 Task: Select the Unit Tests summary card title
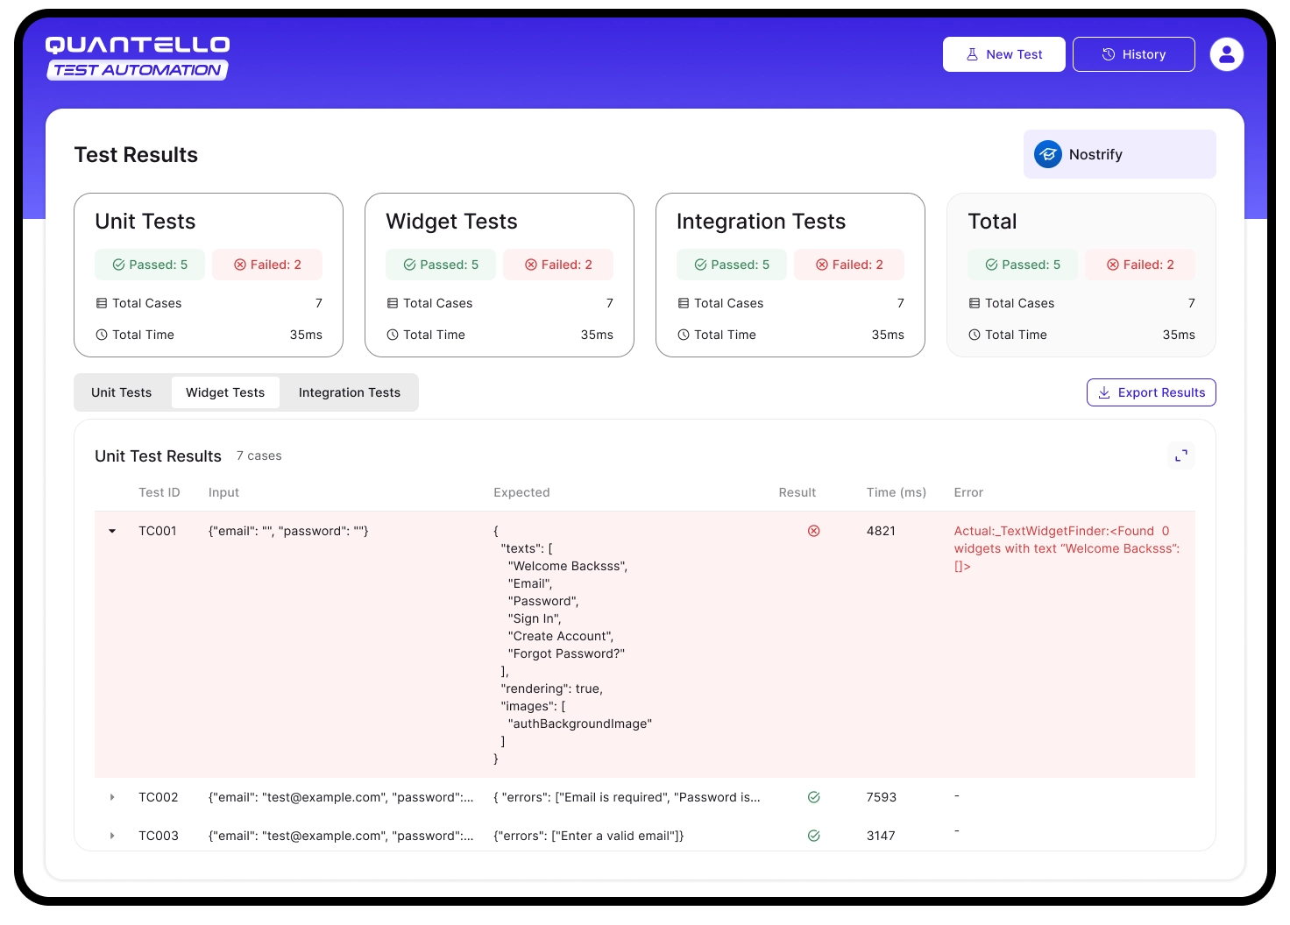click(145, 222)
